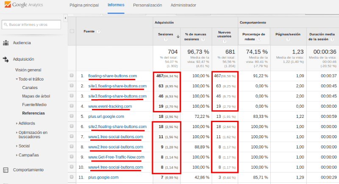Click help icon under Nuevos usuarios
This screenshot has width=339, height=184.
[x=225, y=41]
